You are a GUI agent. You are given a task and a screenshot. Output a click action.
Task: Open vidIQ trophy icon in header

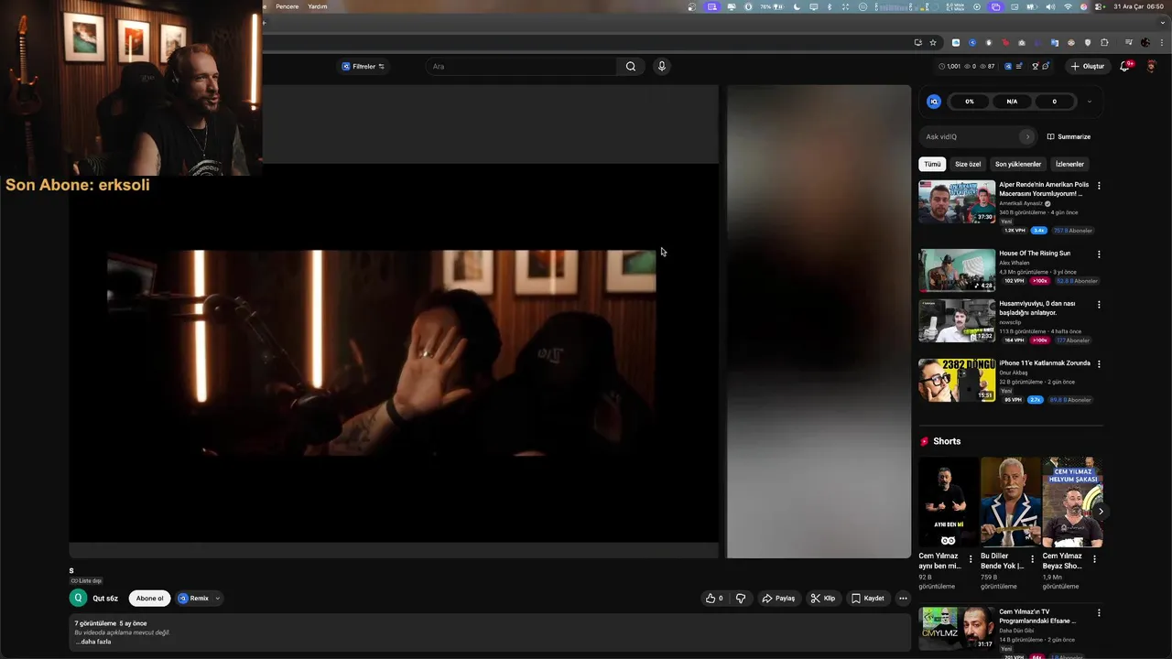[x=1036, y=66]
